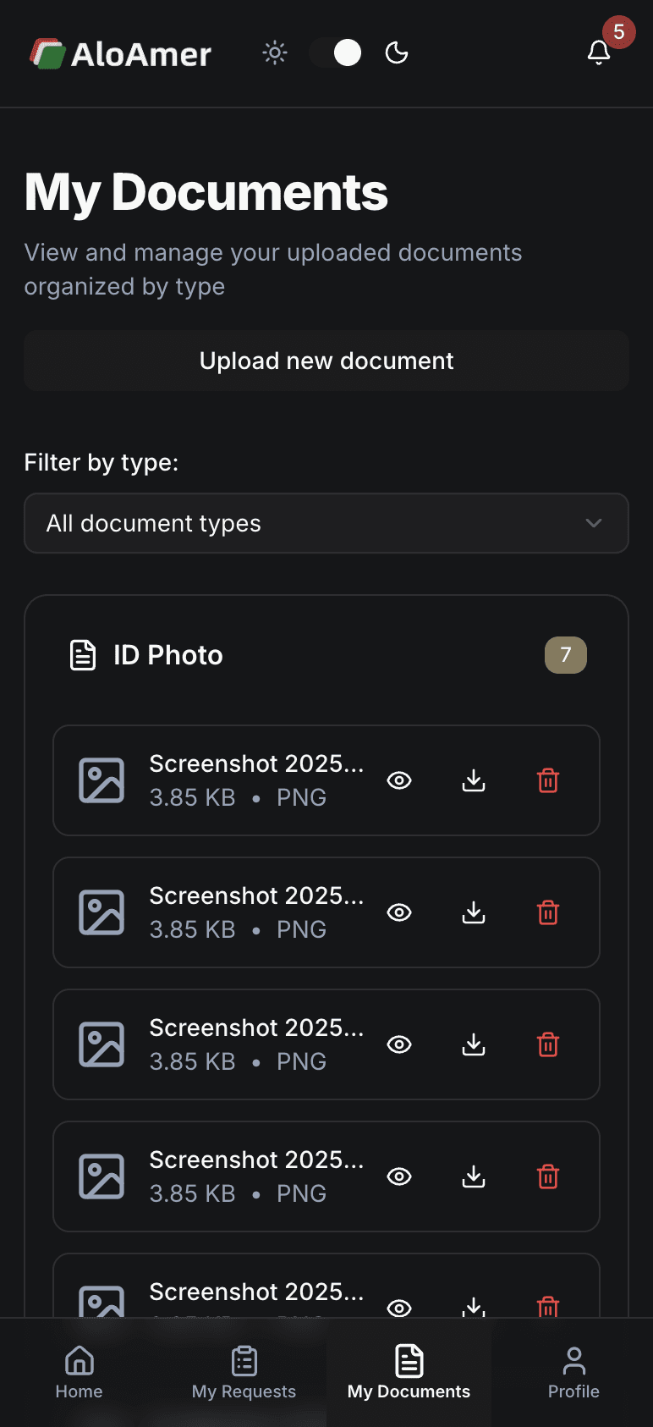Click Upload new document button

pyautogui.click(x=326, y=361)
